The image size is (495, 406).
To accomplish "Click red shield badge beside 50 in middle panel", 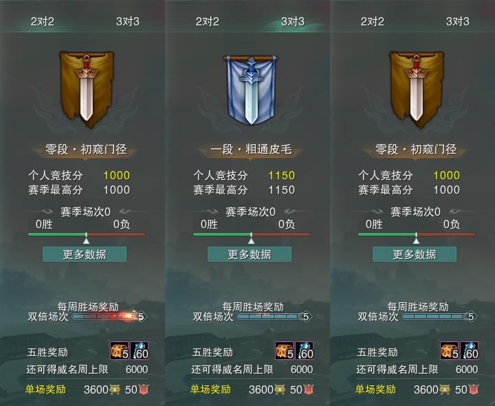I will (309, 390).
